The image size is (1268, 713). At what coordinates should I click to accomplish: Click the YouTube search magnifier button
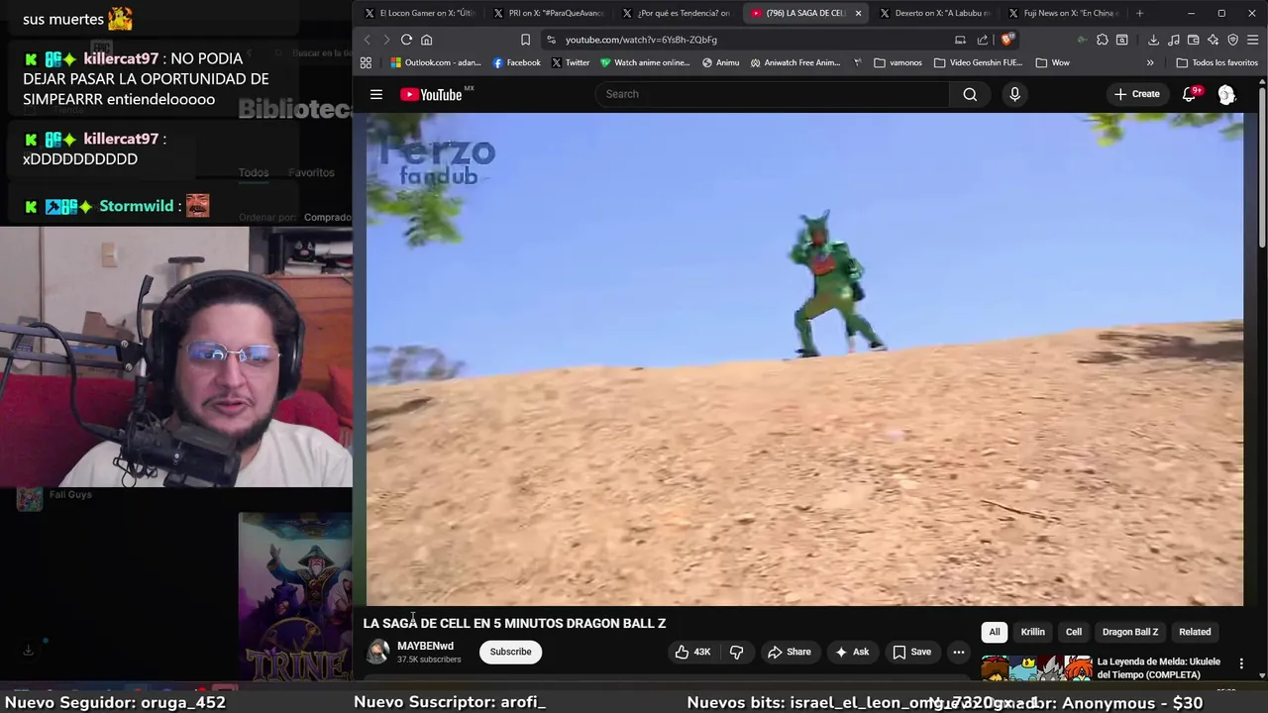(970, 94)
